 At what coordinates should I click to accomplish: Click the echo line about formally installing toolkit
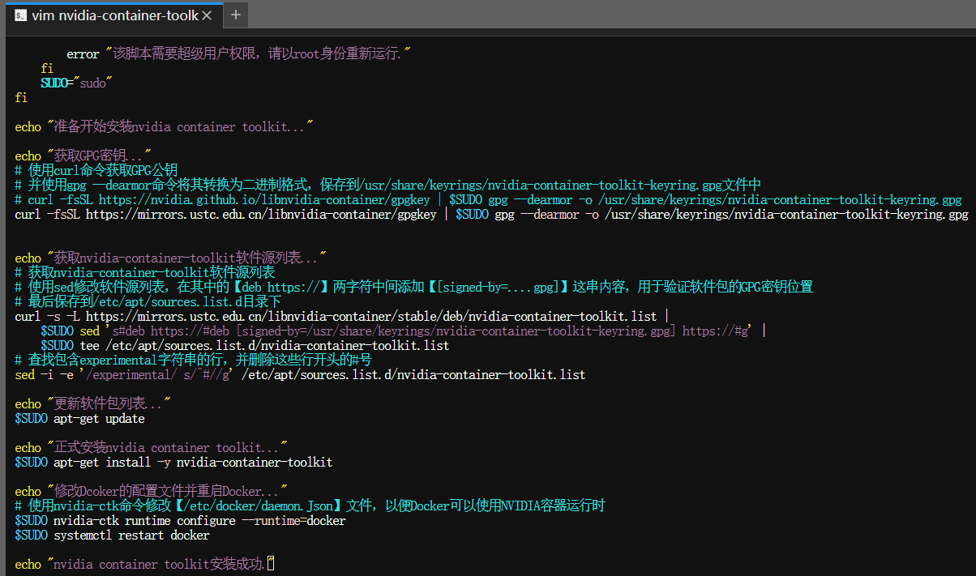(x=151, y=448)
